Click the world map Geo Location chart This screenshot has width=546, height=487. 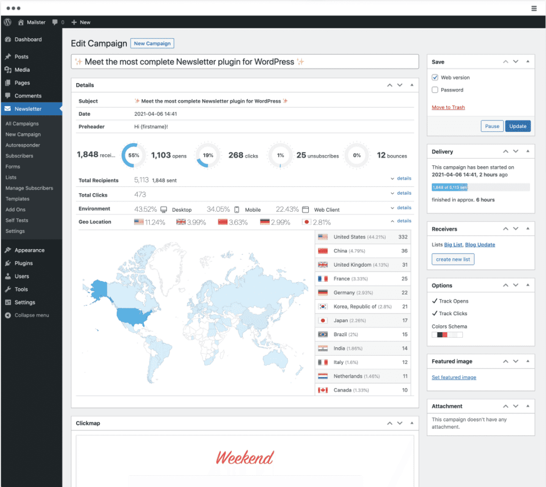point(195,312)
